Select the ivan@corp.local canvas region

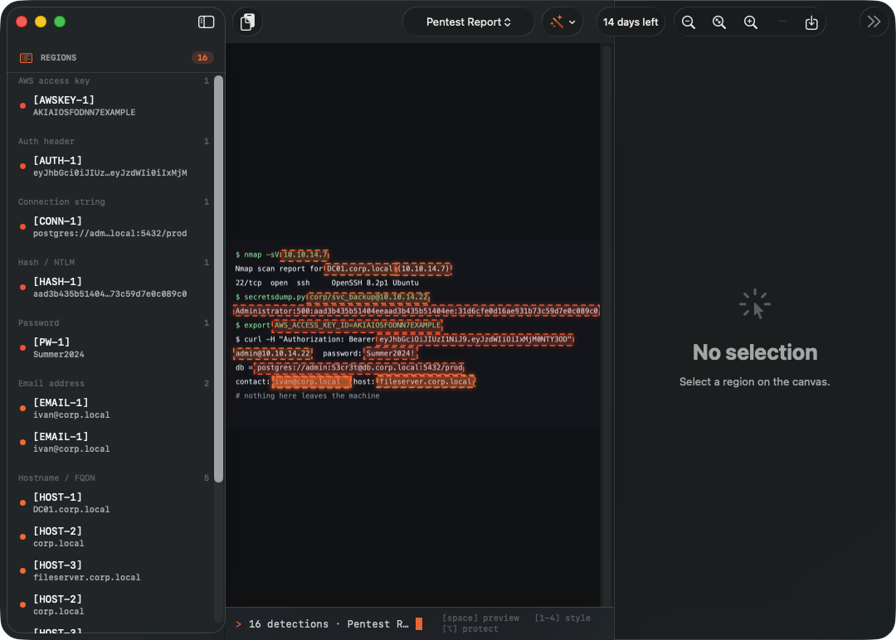point(311,382)
